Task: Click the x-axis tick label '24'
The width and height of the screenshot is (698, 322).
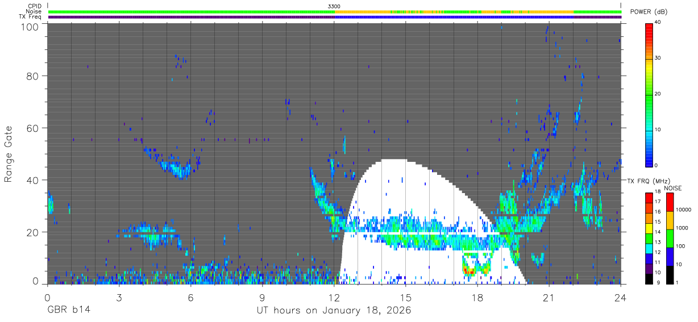Action: (x=620, y=298)
